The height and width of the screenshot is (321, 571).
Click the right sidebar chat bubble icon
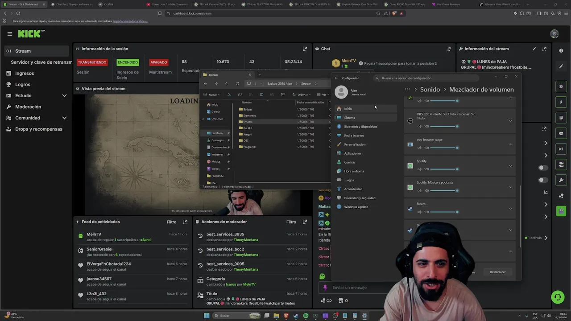tap(561, 133)
